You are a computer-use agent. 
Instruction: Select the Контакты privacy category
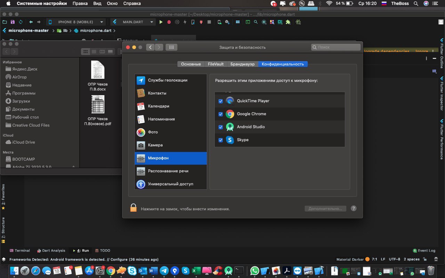pyautogui.click(x=171, y=93)
